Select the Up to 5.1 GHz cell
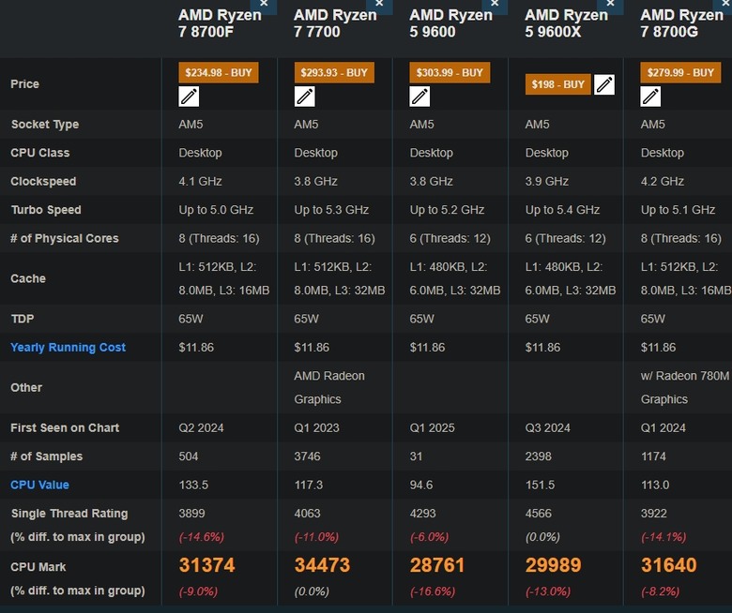This screenshot has width=732, height=613. click(678, 210)
